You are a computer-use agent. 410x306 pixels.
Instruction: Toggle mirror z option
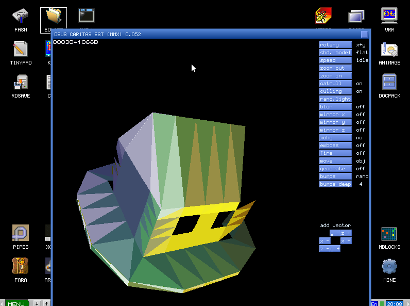335,130
